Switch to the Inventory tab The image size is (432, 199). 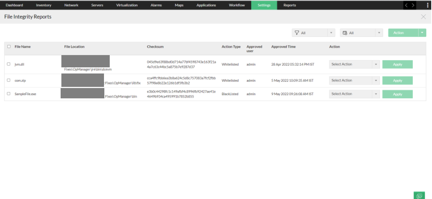click(43, 5)
